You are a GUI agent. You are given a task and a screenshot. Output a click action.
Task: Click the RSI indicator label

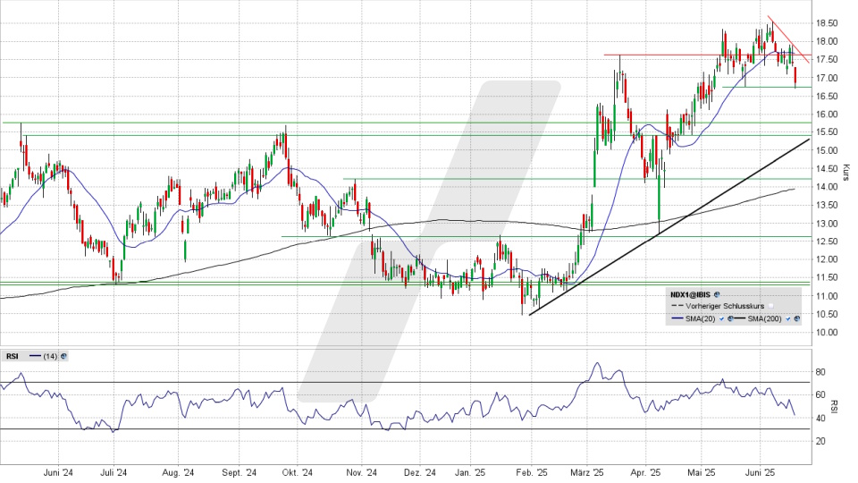[x=12, y=356]
